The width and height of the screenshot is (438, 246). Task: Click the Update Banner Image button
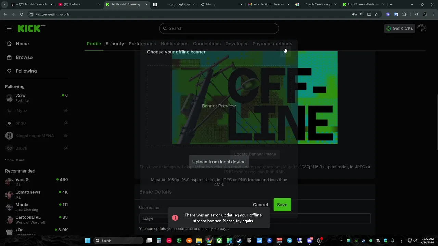255,154
